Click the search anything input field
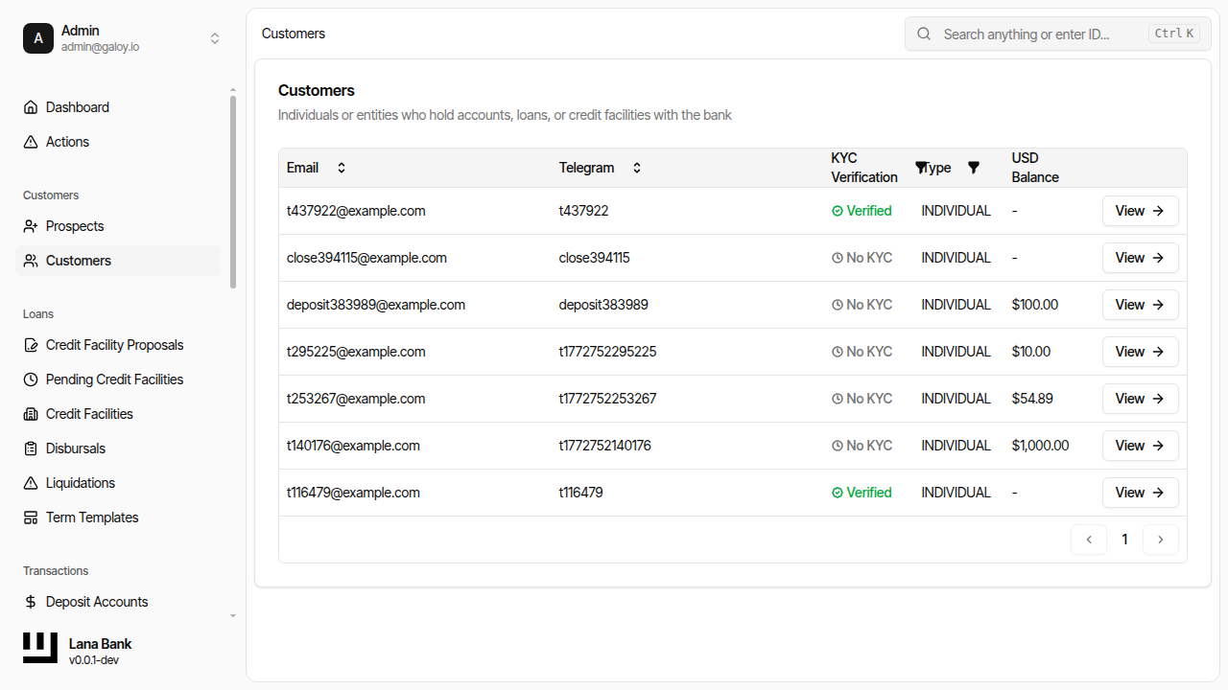Image resolution: width=1228 pixels, height=690 pixels. click(x=1046, y=34)
